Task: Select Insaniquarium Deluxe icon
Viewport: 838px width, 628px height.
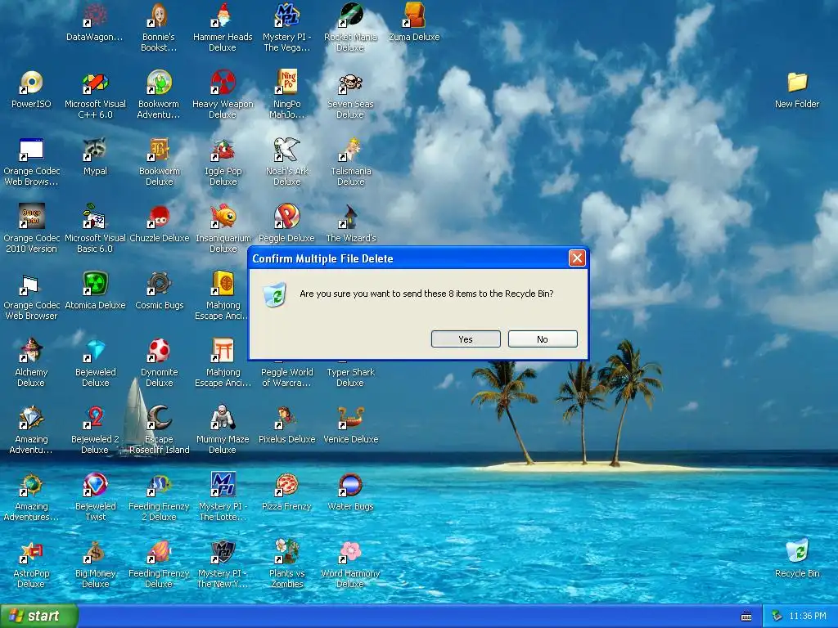Action: (x=223, y=229)
